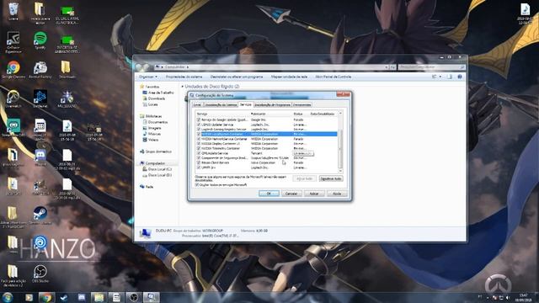
Task: Click Mapear unidade de rede in Explorer
Action: [x=289, y=77]
